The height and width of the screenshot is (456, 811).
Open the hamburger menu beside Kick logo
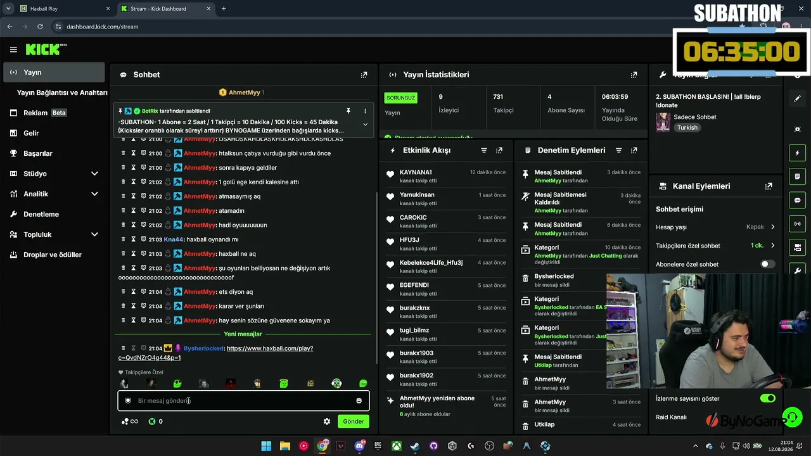(13, 49)
